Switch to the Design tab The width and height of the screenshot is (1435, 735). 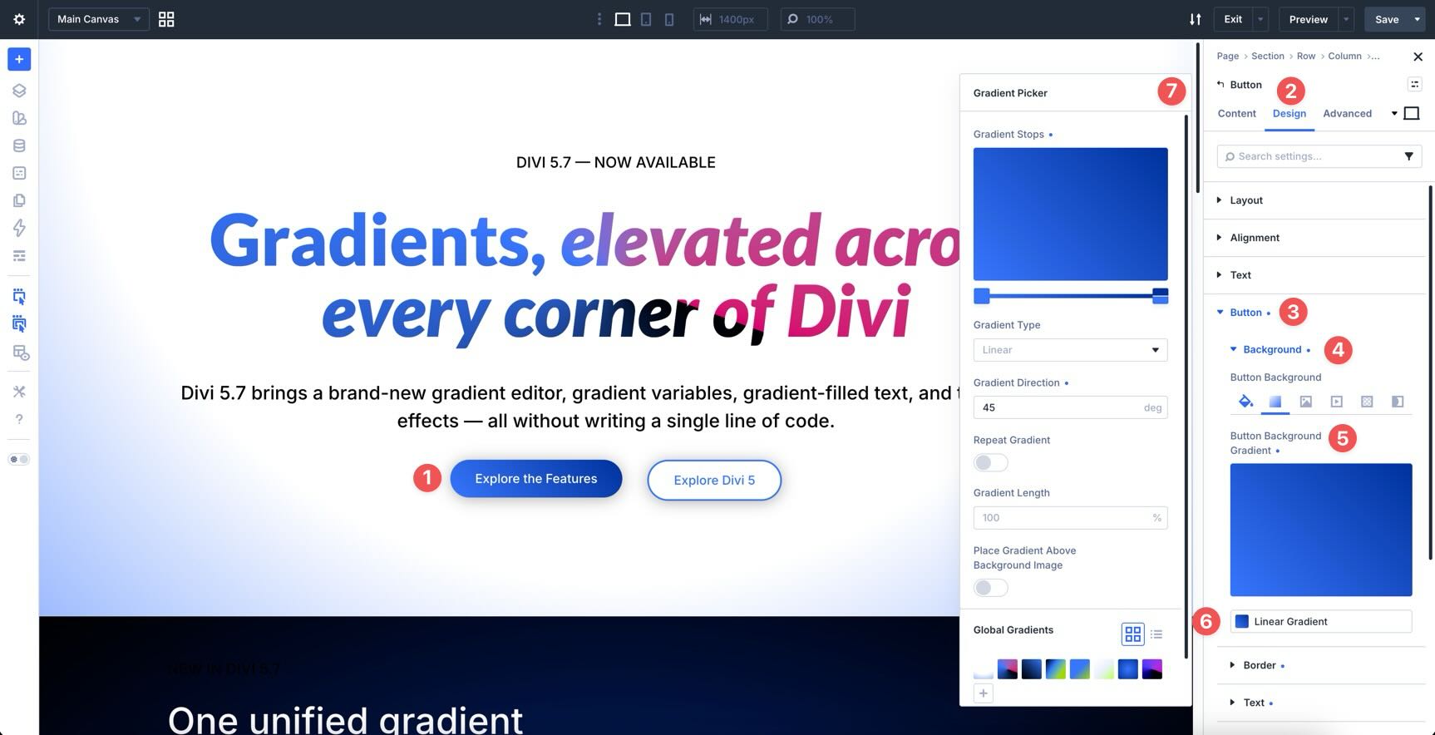tap(1289, 113)
